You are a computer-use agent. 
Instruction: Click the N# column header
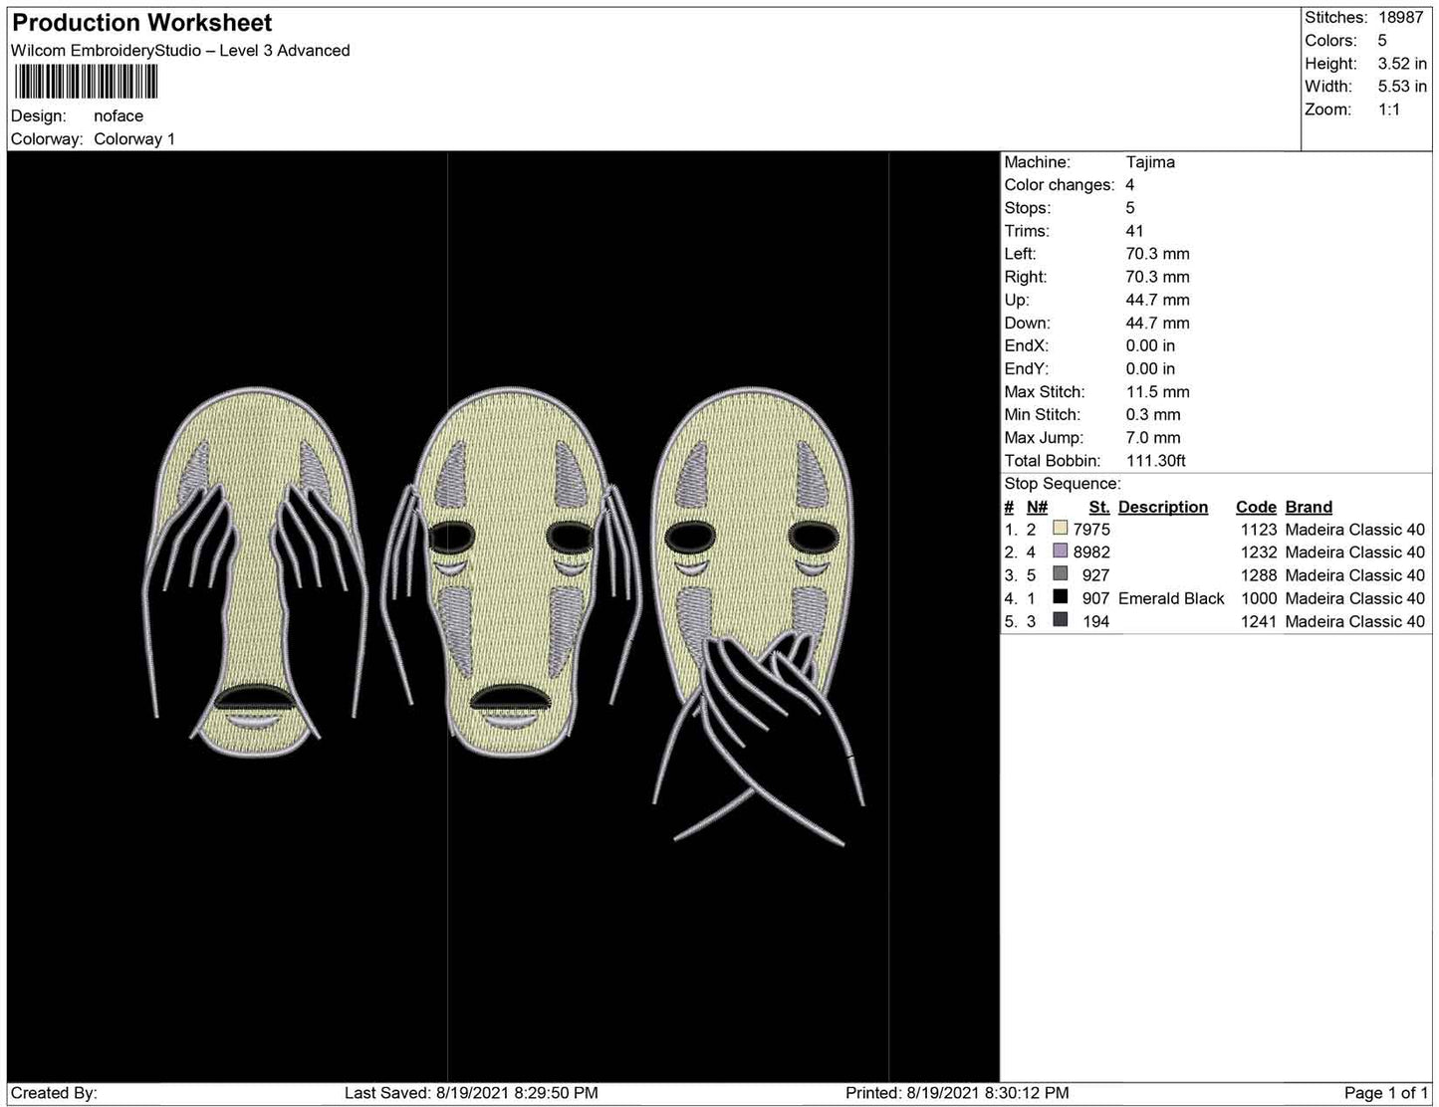1037,507
